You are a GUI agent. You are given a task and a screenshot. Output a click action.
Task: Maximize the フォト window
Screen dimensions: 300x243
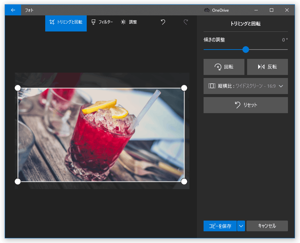[x=272, y=10]
